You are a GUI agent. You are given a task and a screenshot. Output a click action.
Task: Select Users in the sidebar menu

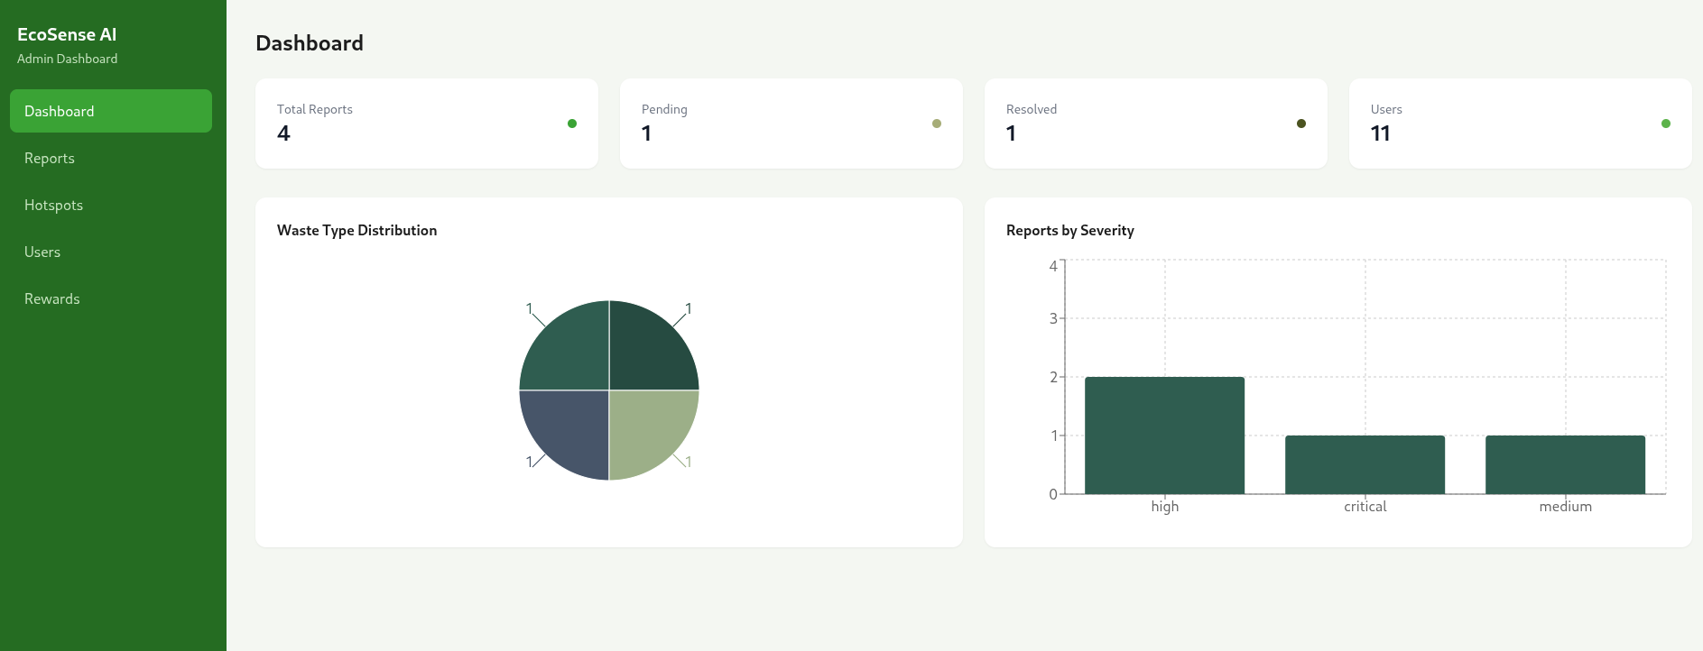pyautogui.click(x=111, y=252)
